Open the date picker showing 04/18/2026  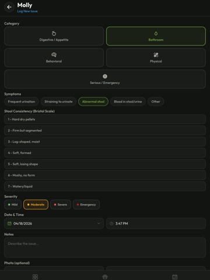[54, 223]
